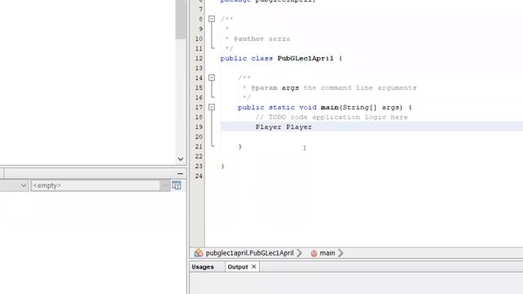Minimize the lower-left panel
523x294 pixels.
click(180, 173)
